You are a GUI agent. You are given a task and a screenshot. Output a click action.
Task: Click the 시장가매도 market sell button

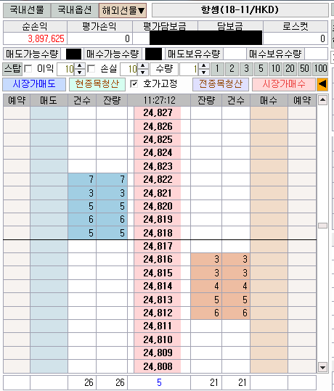(34, 84)
